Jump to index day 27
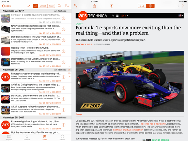The width and height of the screenshot is (188, 141). point(69,66)
